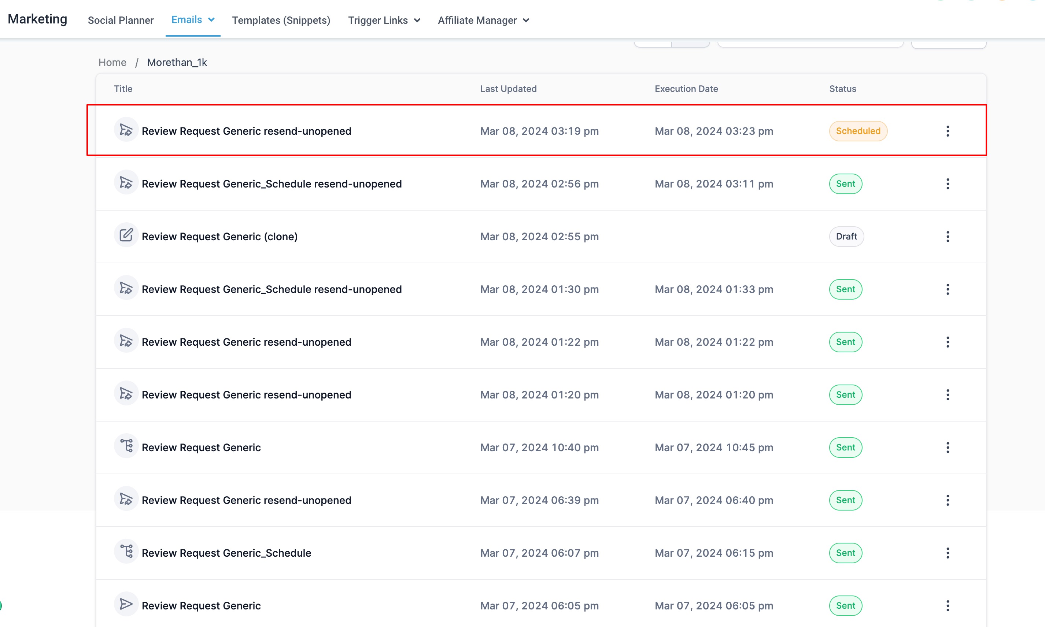Image resolution: width=1045 pixels, height=627 pixels.
Task: Click Draft status badge
Action: coord(846,237)
